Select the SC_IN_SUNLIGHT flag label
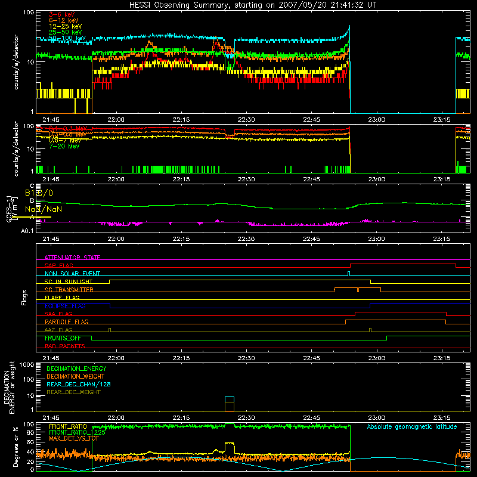 pyautogui.click(x=69, y=281)
